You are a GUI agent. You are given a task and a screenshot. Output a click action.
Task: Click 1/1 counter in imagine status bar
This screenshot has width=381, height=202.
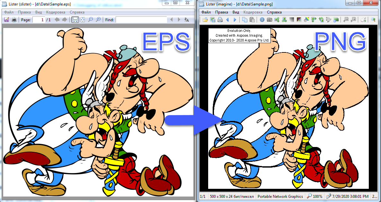click(x=203, y=197)
